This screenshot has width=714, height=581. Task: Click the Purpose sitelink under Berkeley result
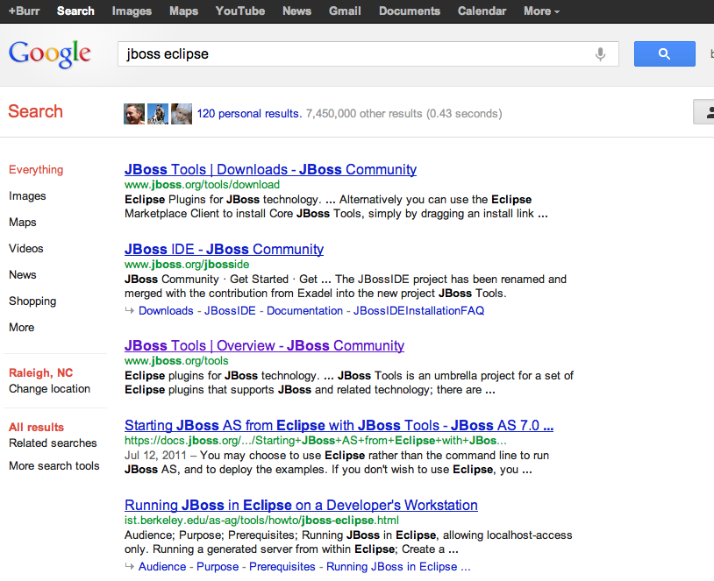click(x=218, y=567)
